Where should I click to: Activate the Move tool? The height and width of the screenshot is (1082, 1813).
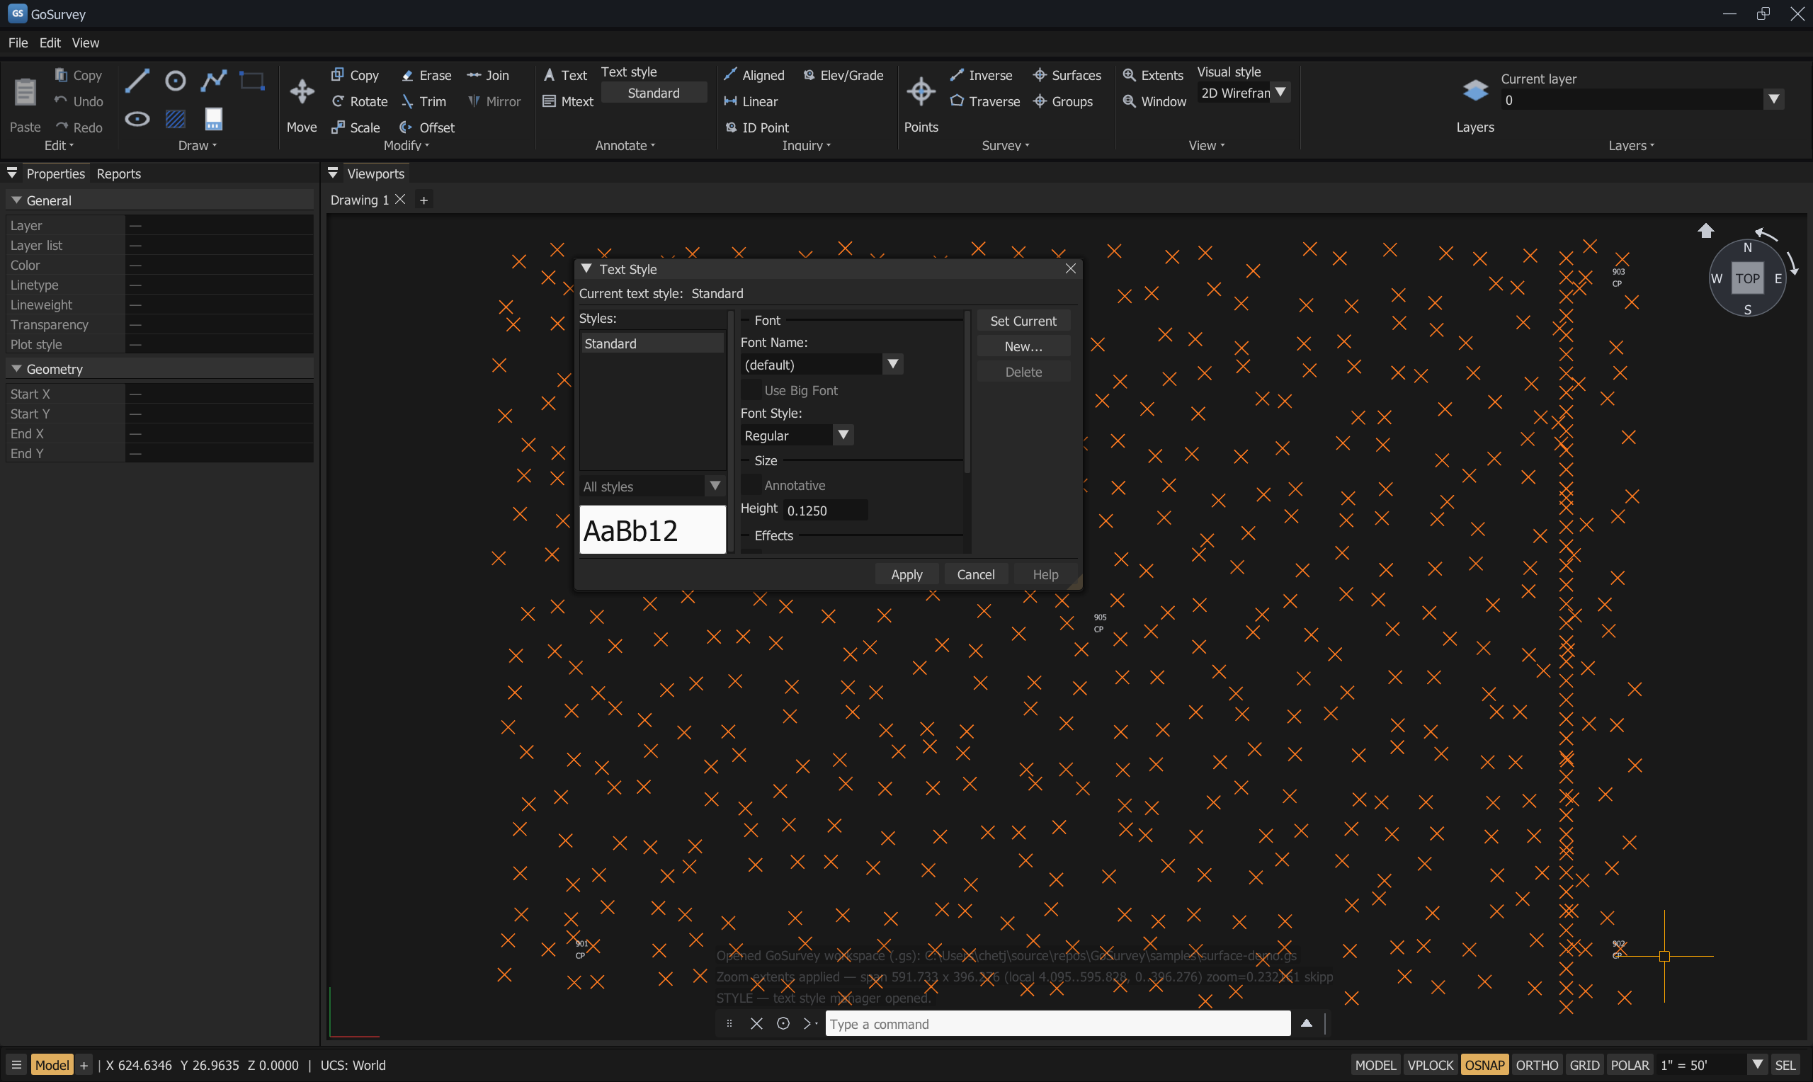click(x=302, y=103)
